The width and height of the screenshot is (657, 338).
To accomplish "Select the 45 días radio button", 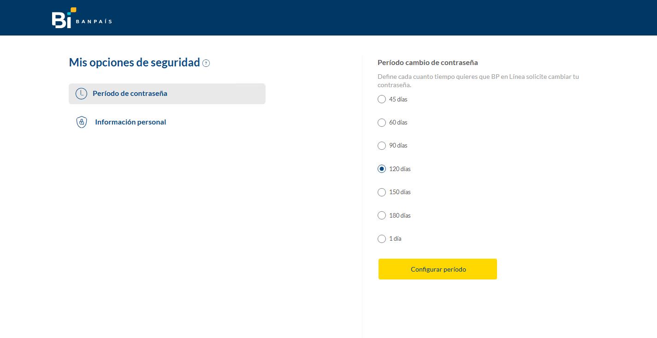I will point(382,99).
